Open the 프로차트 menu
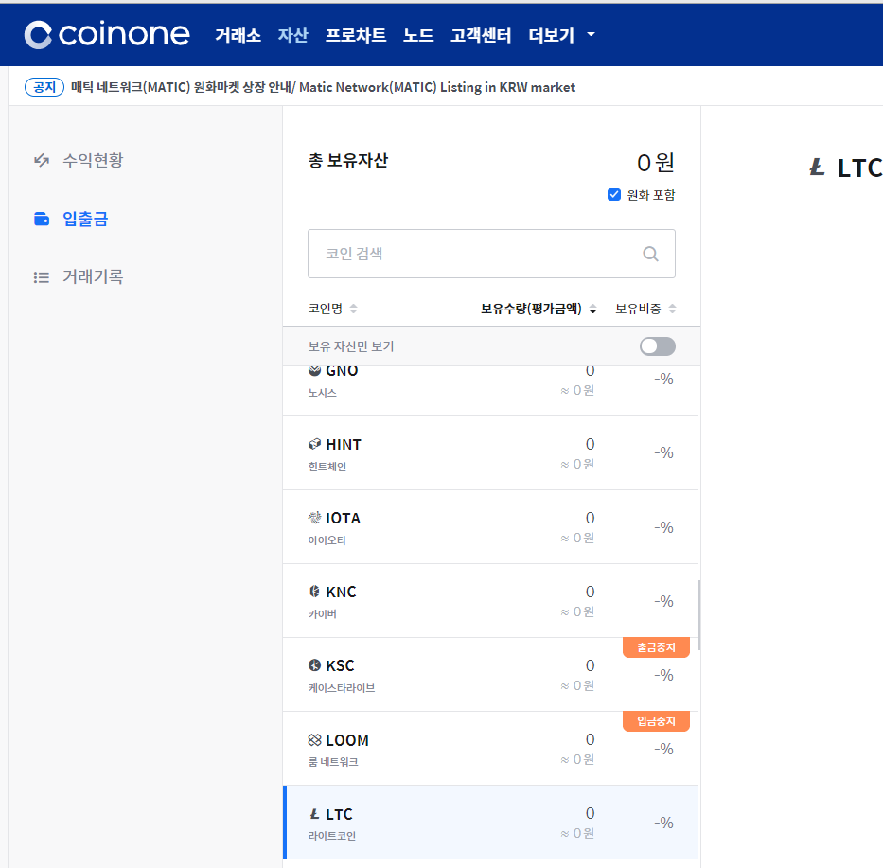This screenshot has width=883, height=868. click(356, 35)
